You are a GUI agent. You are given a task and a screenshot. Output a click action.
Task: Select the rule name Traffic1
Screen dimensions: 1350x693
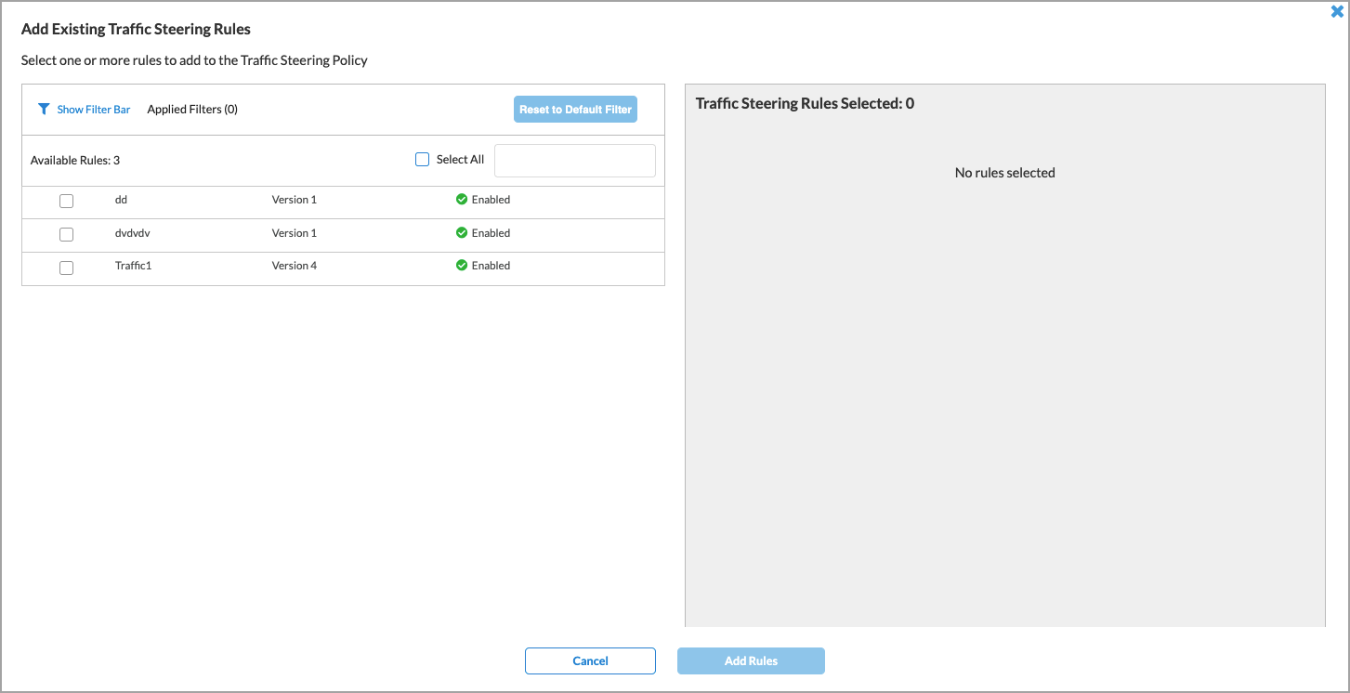134,266
